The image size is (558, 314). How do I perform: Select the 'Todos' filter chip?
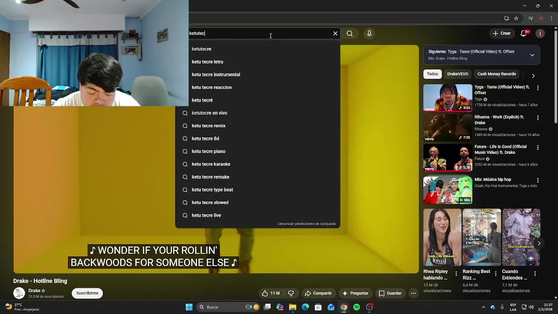point(432,74)
